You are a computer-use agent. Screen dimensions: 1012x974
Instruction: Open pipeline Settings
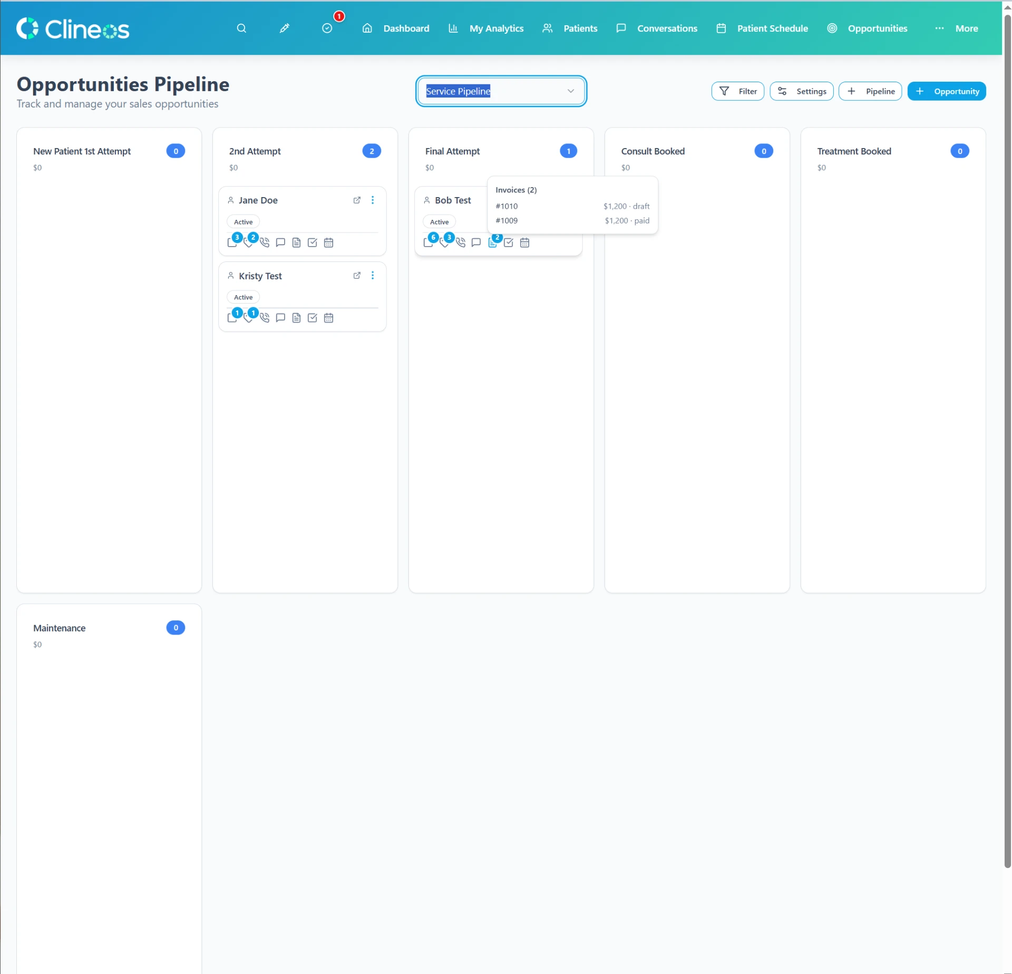(x=802, y=91)
